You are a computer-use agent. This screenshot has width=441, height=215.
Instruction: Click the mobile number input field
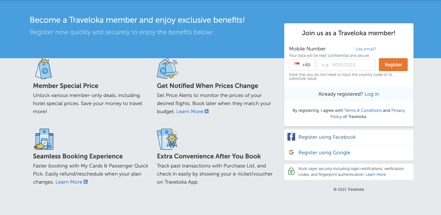tap(346, 65)
